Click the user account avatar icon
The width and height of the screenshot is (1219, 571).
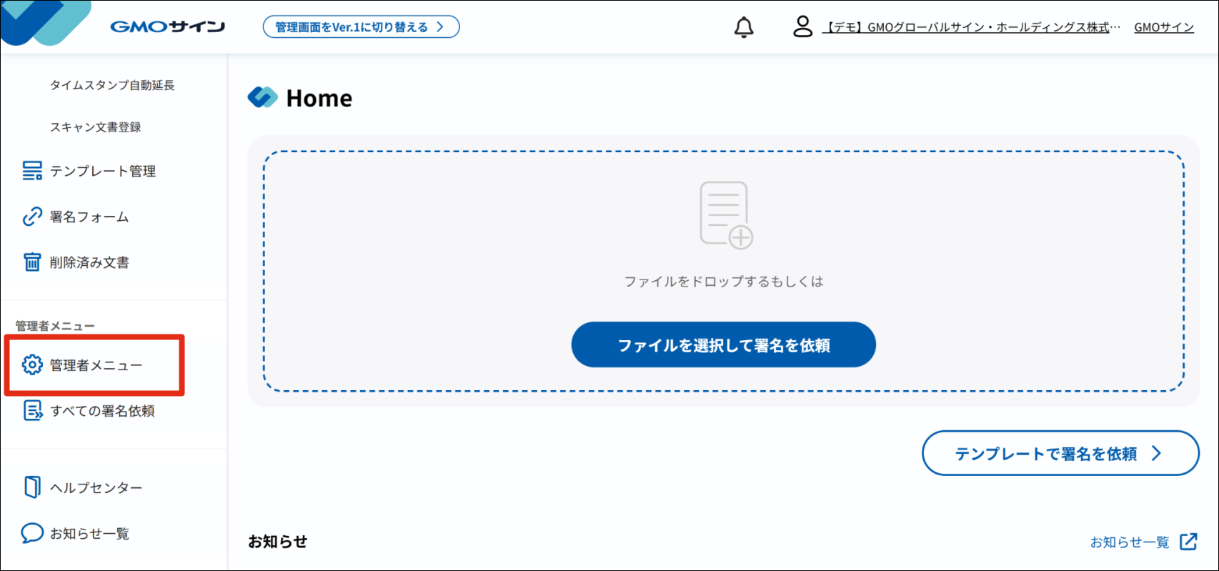pyautogui.click(x=803, y=26)
